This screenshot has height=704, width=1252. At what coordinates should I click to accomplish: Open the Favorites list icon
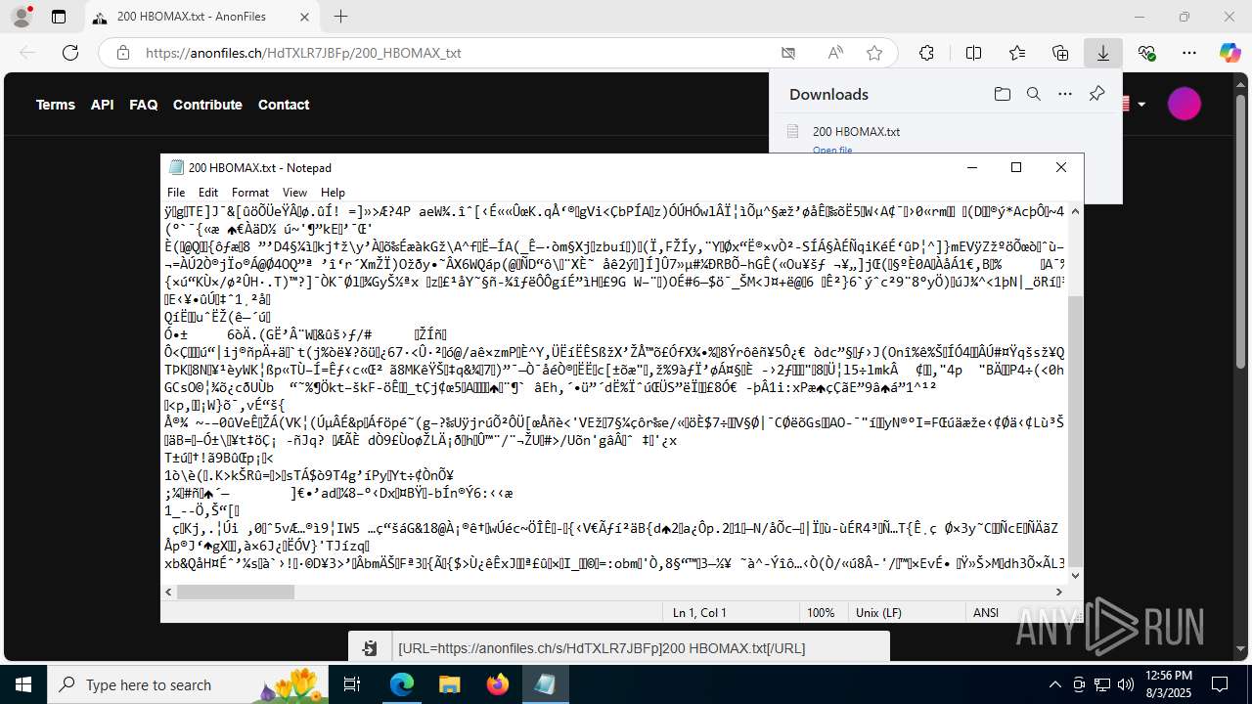pyautogui.click(x=1017, y=53)
